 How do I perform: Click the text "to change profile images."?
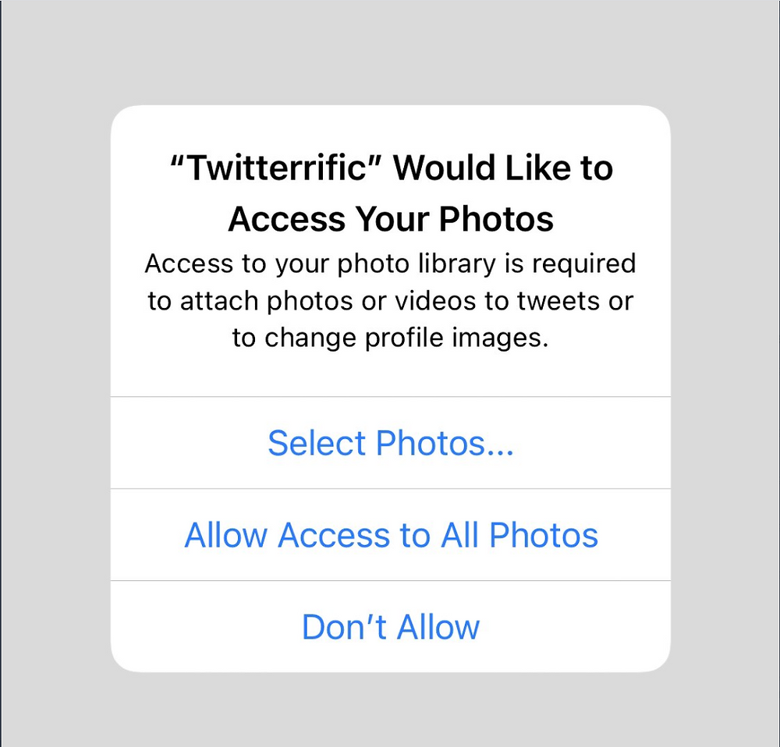[x=391, y=338]
